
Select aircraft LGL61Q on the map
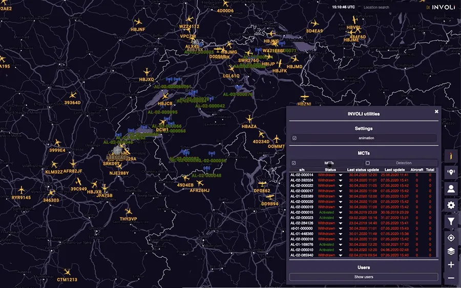232,68
